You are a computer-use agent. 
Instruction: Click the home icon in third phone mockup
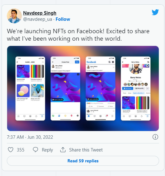[x=89, y=116]
